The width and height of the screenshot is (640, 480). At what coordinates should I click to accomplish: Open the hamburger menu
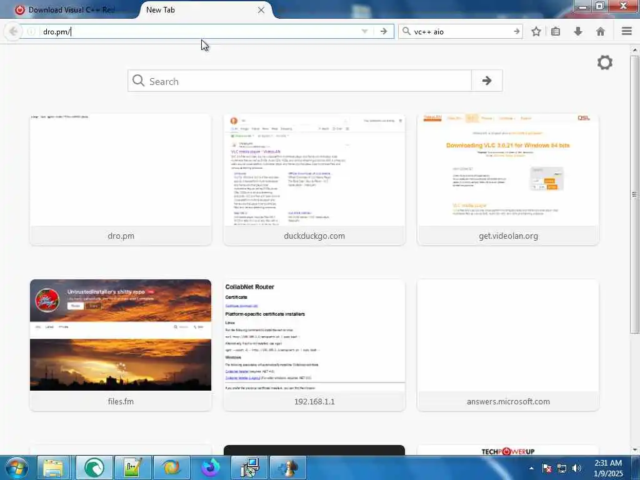[626, 31]
